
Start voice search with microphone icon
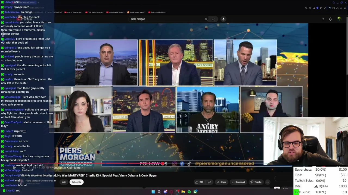(223, 19)
